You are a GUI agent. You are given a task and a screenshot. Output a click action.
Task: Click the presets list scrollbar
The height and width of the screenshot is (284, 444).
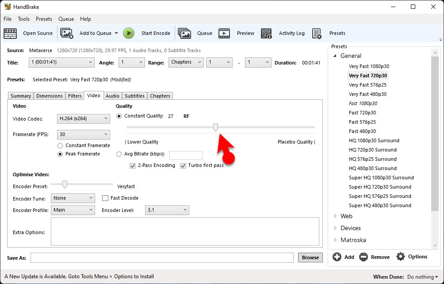435,133
